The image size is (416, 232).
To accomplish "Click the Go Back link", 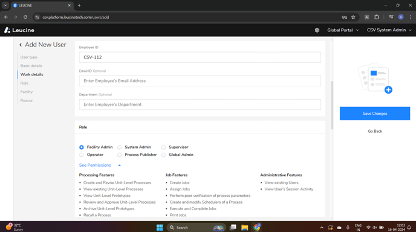I will point(375,131).
